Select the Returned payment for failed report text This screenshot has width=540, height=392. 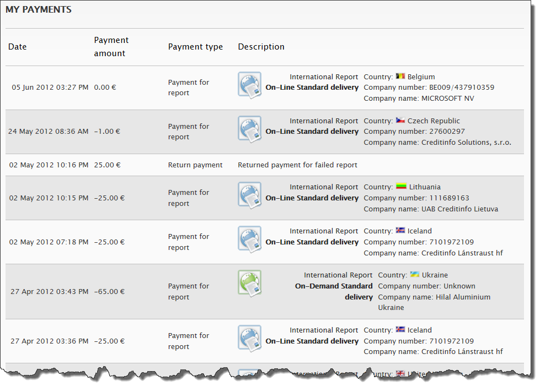[x=297, y=165]
